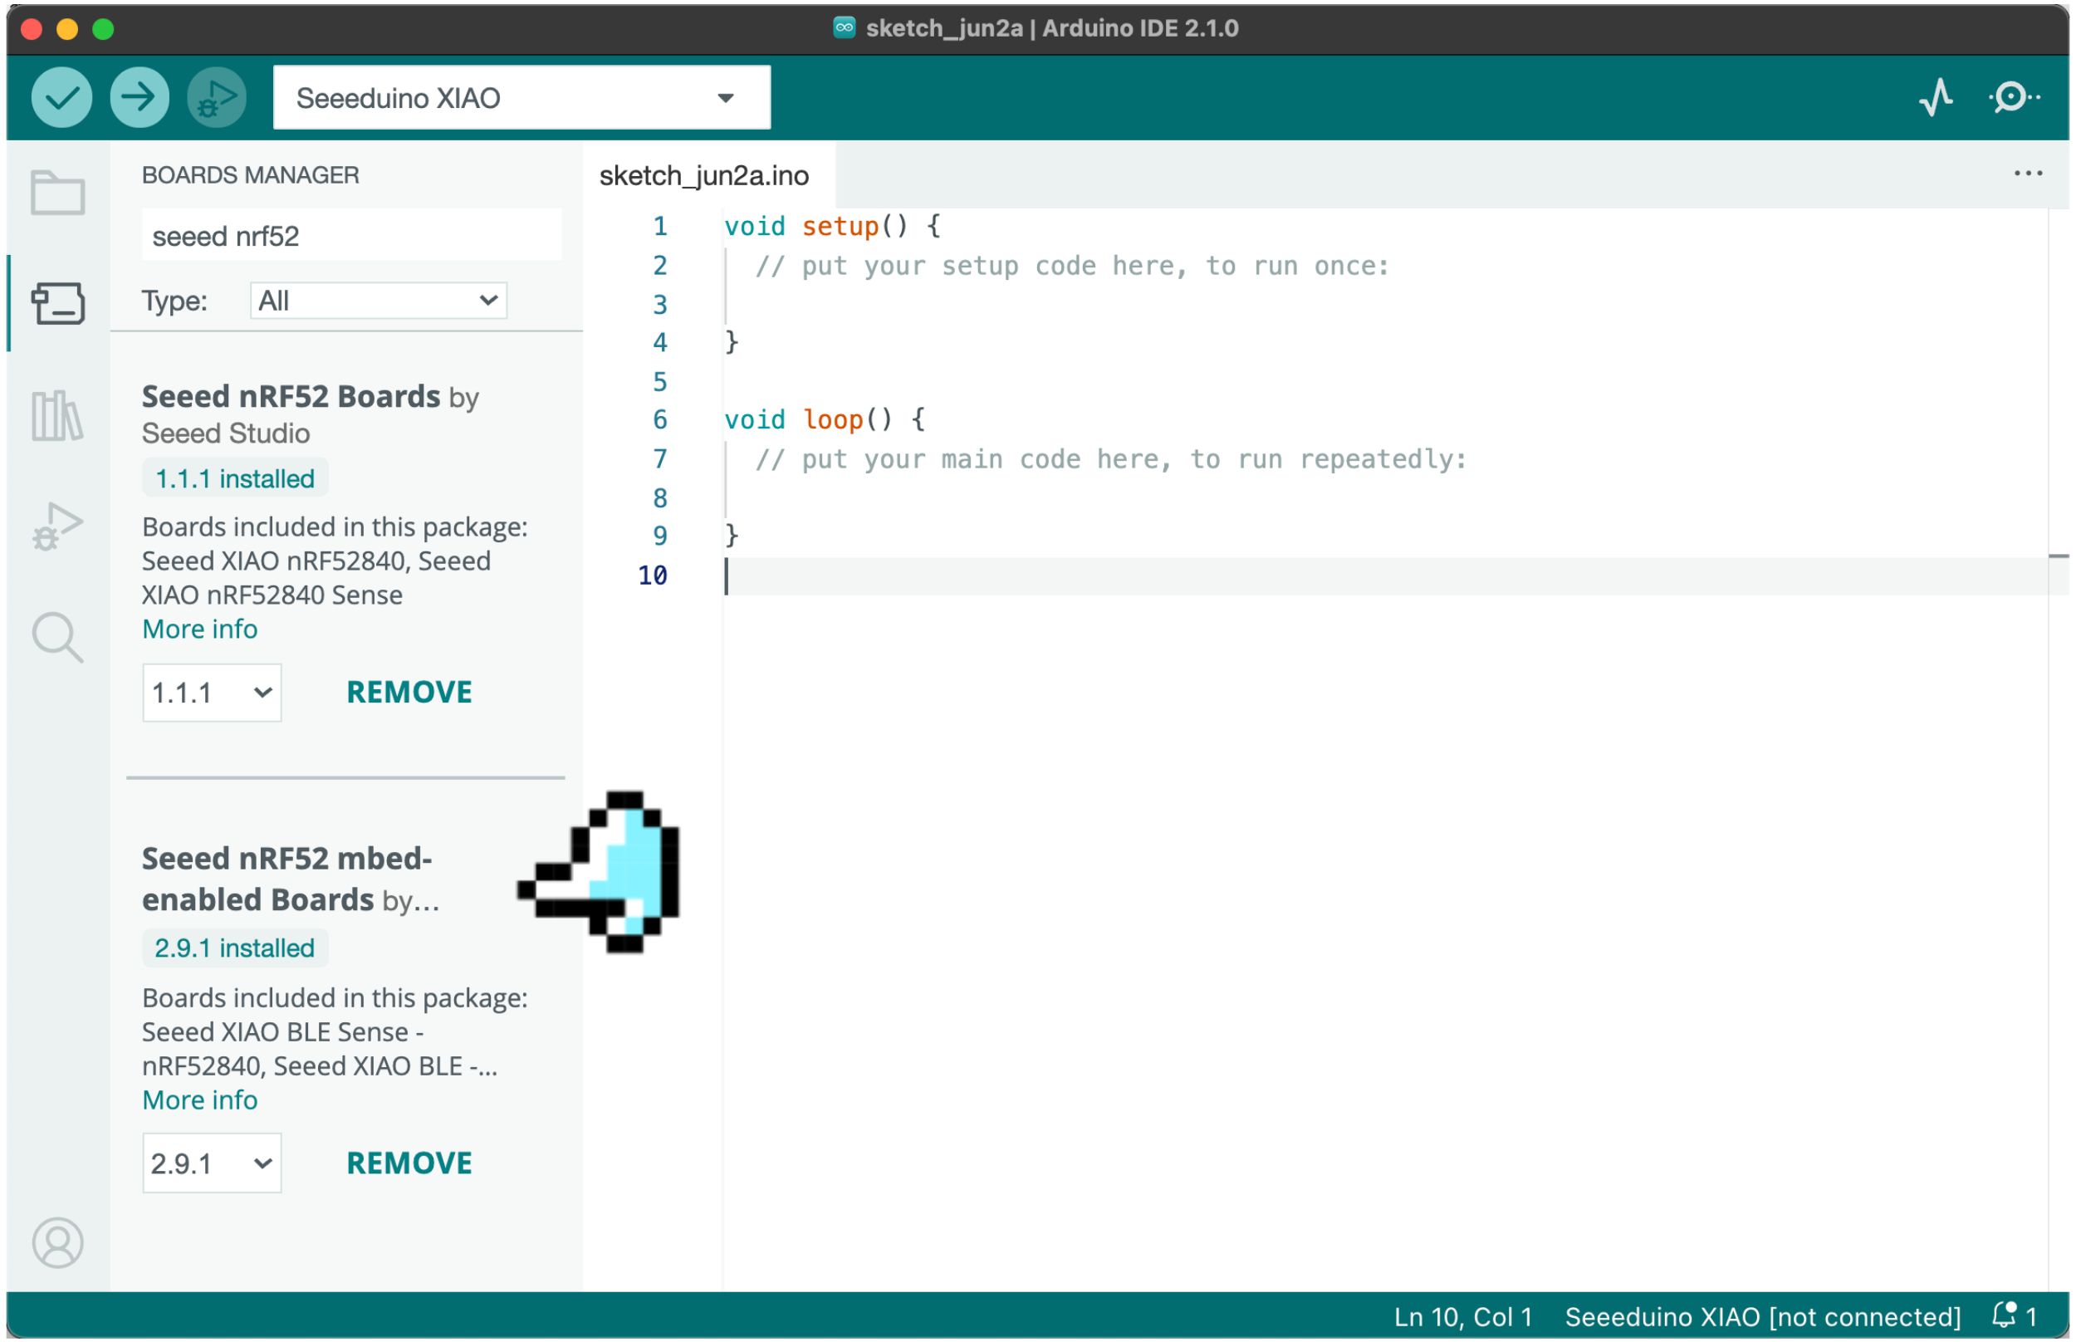Click line number 6 in the gutter
This screenshot has height=1342, width=2076.
click(x=659, y=419)
